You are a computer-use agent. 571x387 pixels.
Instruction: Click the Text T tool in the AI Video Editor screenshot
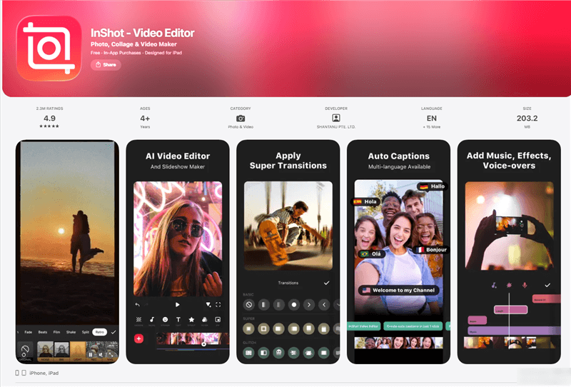coord(178,320)
